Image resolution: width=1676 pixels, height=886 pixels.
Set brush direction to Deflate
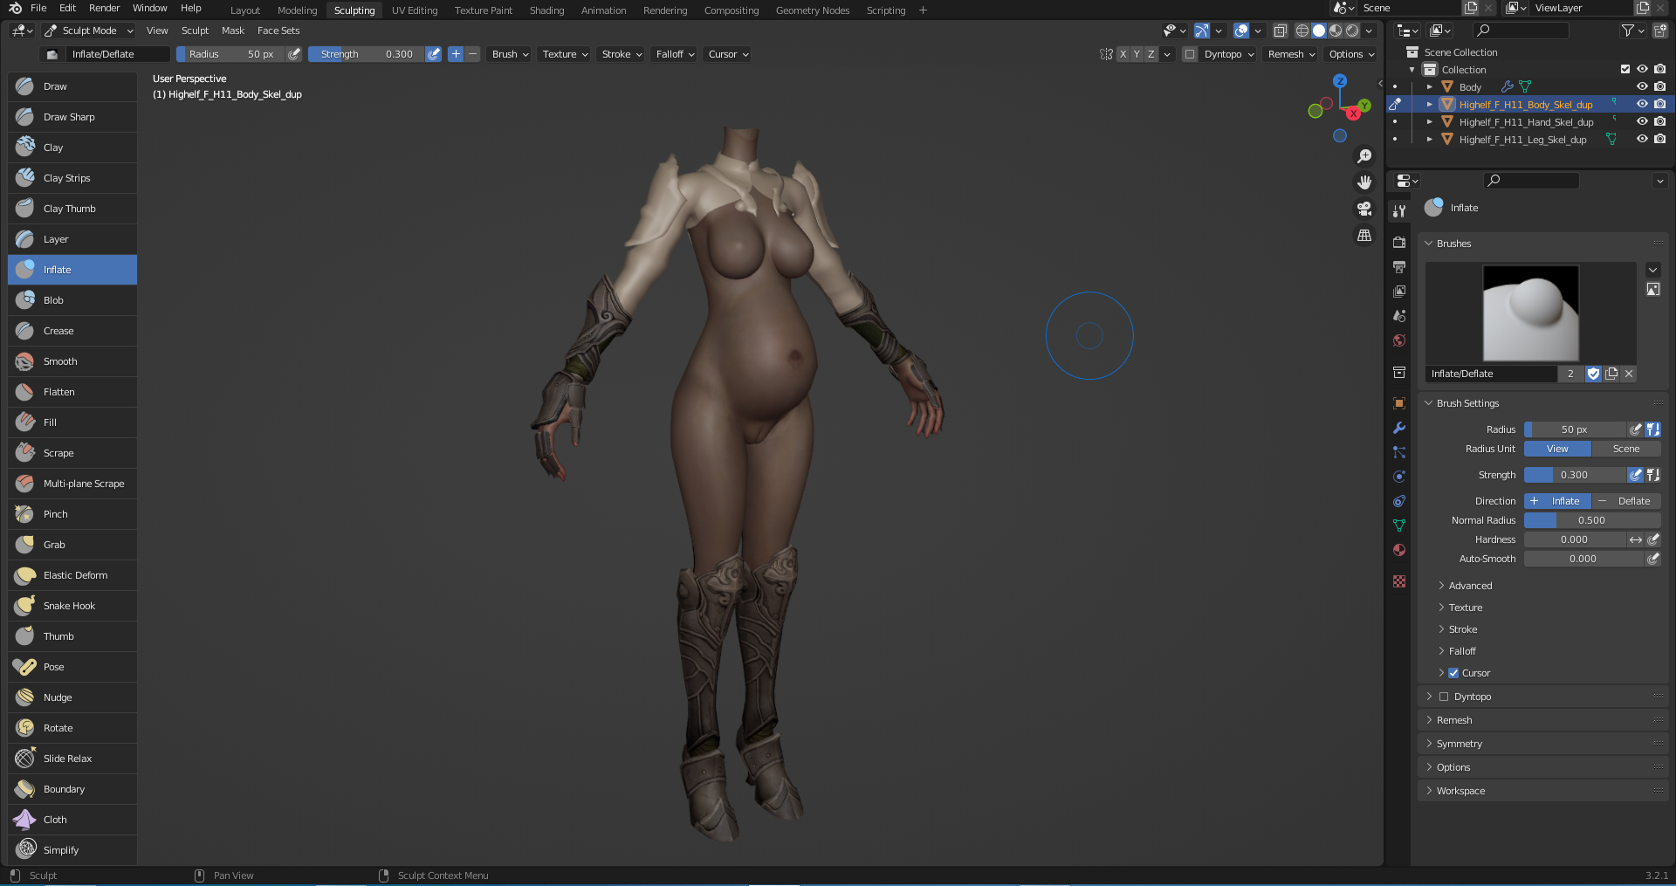(x=1626, y=501)
